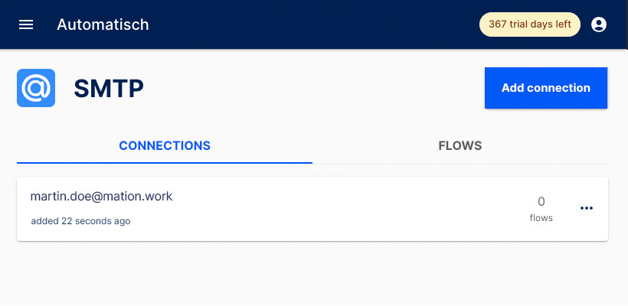Click the empty area below connection card
The width and height of the screenshot is (628, 306).
click(312, 274)
